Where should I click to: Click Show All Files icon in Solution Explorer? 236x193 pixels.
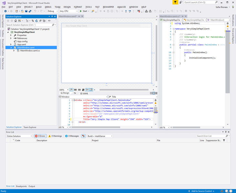[x=44, y=21]
